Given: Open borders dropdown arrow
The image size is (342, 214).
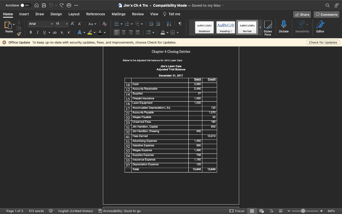Looking at the screenshot, I should (x=178, y=32).
